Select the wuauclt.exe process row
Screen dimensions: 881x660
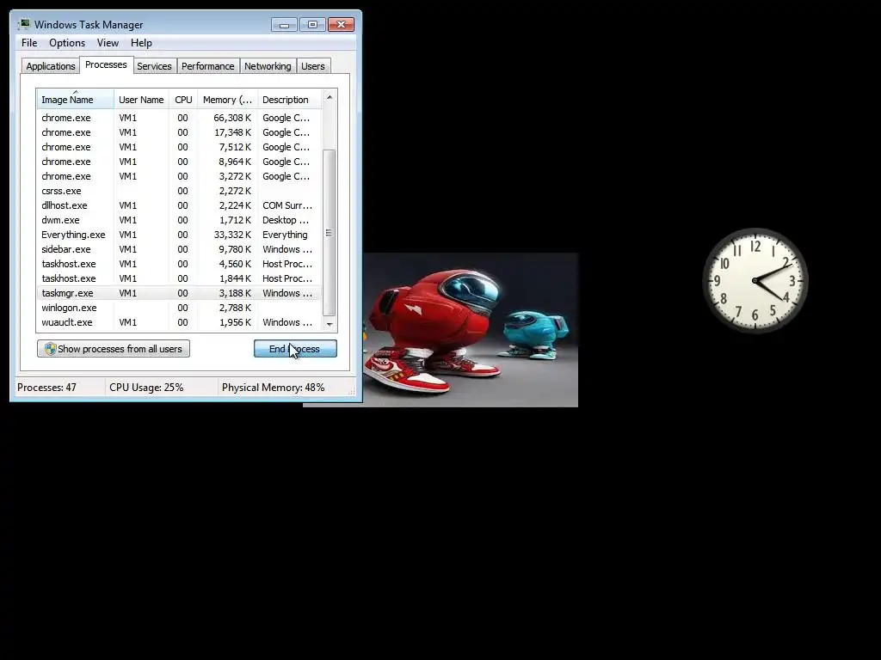(179, 322)
